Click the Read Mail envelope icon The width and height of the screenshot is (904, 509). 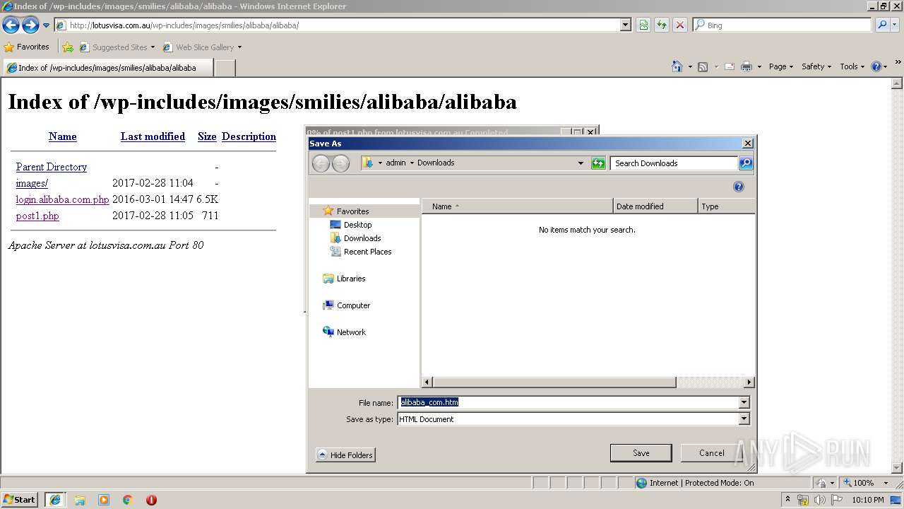click(x=729, y=66)
